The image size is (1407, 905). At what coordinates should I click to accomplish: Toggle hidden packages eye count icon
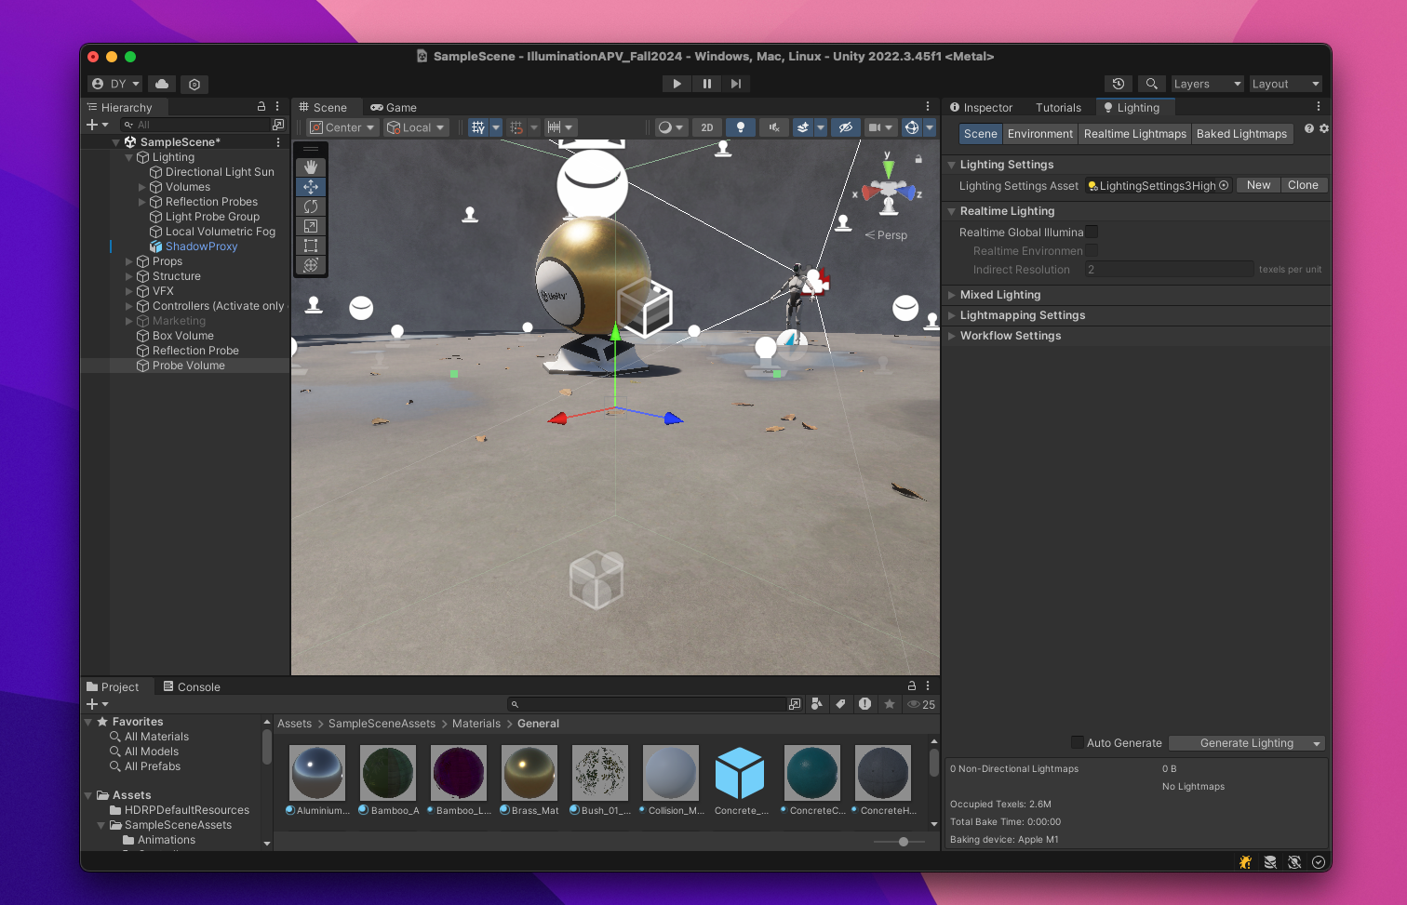(x=921, y=704)
